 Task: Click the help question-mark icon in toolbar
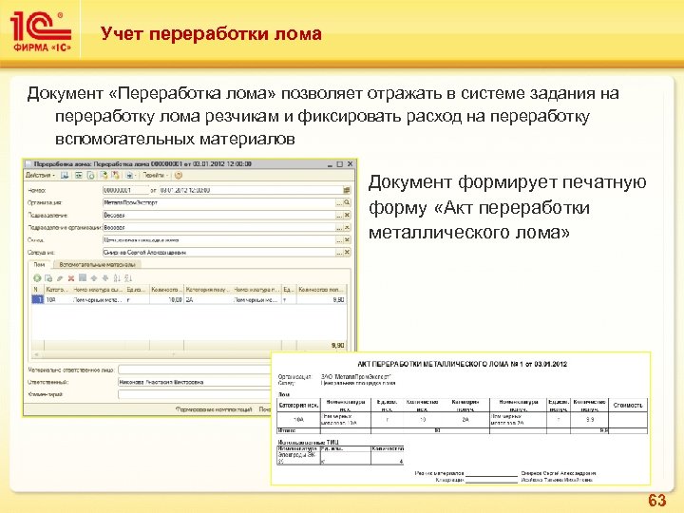179,176
